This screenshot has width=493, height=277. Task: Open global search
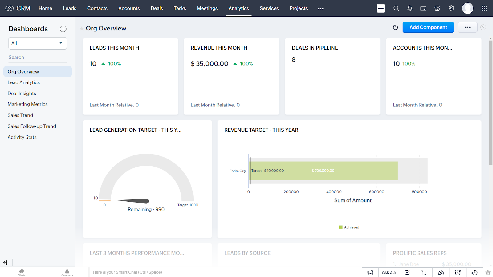point(396,8)
